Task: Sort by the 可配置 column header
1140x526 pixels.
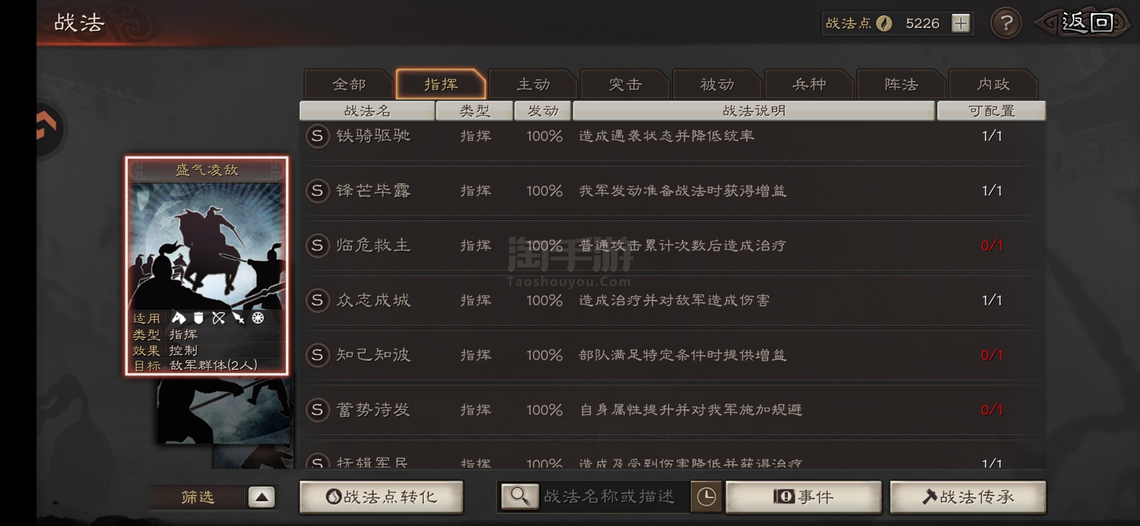Action: point(991,111)
